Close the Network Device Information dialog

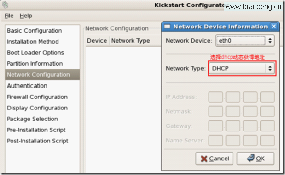274,27
